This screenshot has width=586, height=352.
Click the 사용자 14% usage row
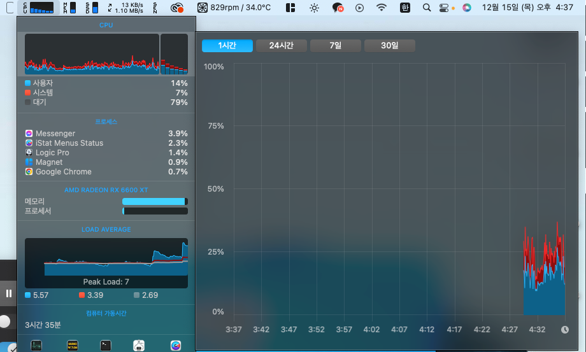pyautogui.click(x=106, y=83)
